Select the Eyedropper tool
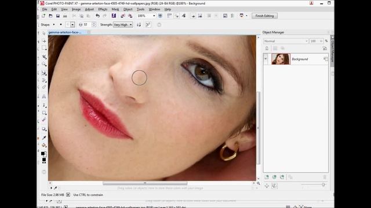Screen dimensions: 371x208 (44, 138)
